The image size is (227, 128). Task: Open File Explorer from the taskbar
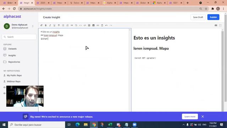[x=86, y=125]
